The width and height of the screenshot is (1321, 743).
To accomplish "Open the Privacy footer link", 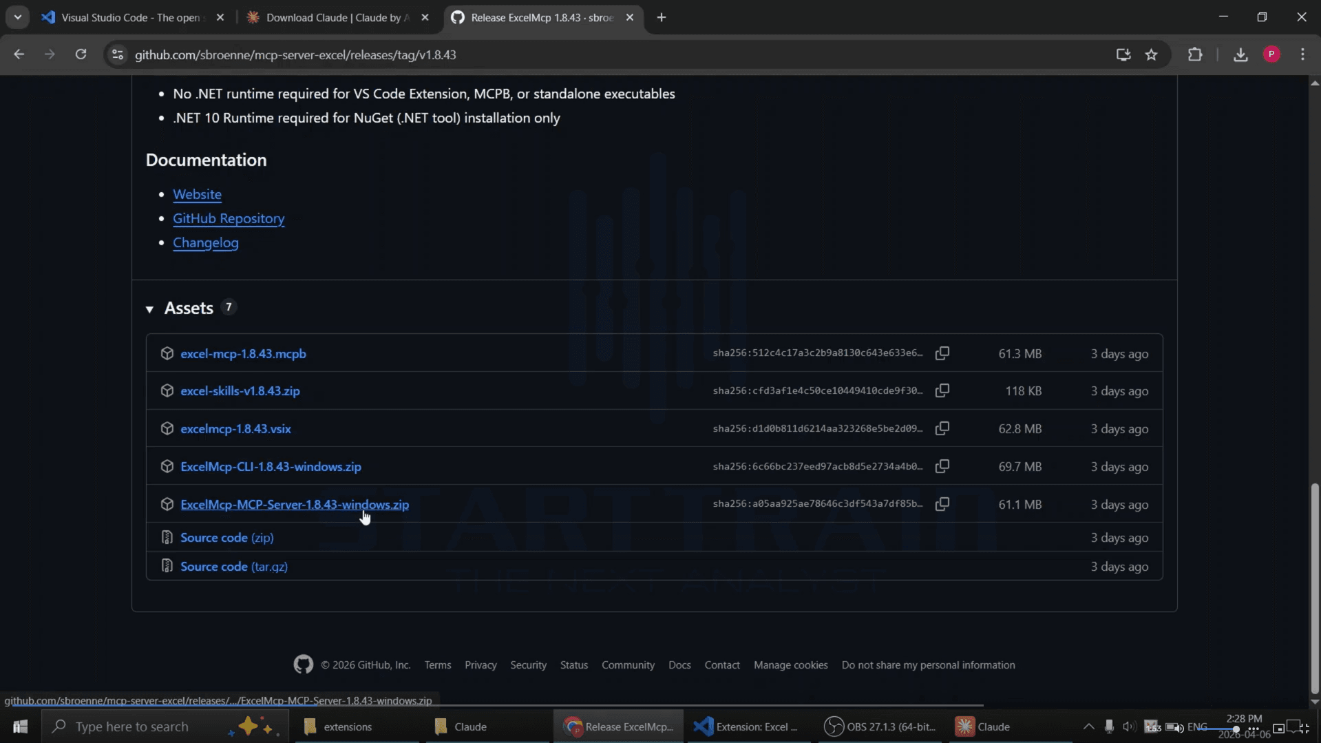I will coord(480,664).
